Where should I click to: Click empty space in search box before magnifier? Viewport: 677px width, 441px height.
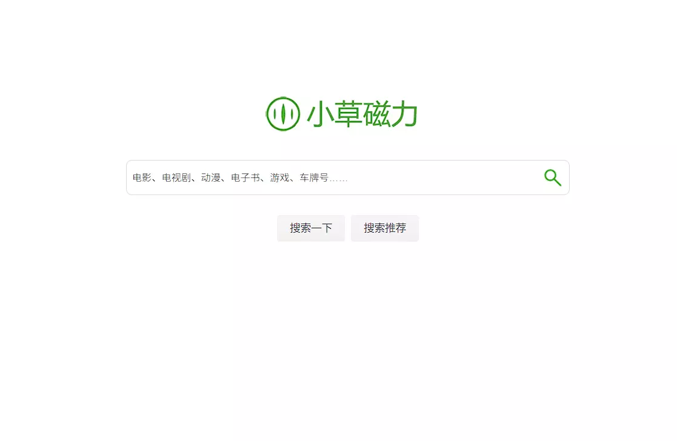[x=445, y=177]
